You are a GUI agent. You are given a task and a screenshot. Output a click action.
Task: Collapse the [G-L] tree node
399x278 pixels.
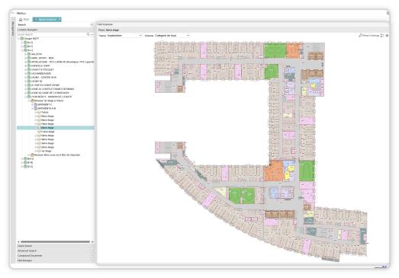pyautogui.click(x=22, y=50)
